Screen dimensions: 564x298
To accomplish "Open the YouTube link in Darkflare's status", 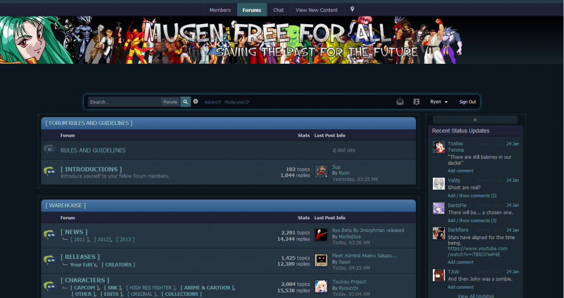I will tap(478, 251).
